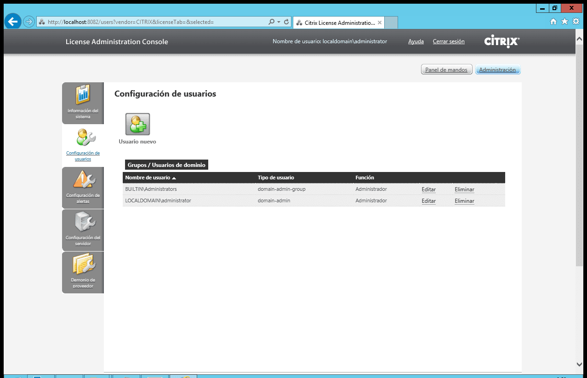Click the Administración button
Viewport: 587px width, 378px height.
pyautogui.click(x=497, y=70)
